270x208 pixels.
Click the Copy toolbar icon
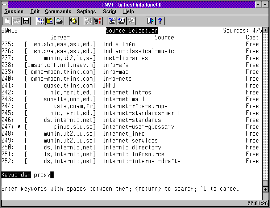click(40, 21)
